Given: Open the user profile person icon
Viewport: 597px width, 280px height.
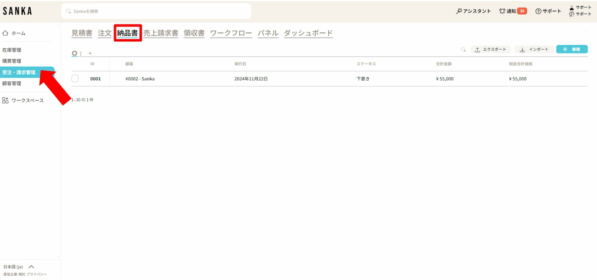Looking at the screenshot, I should coord(572,8).
